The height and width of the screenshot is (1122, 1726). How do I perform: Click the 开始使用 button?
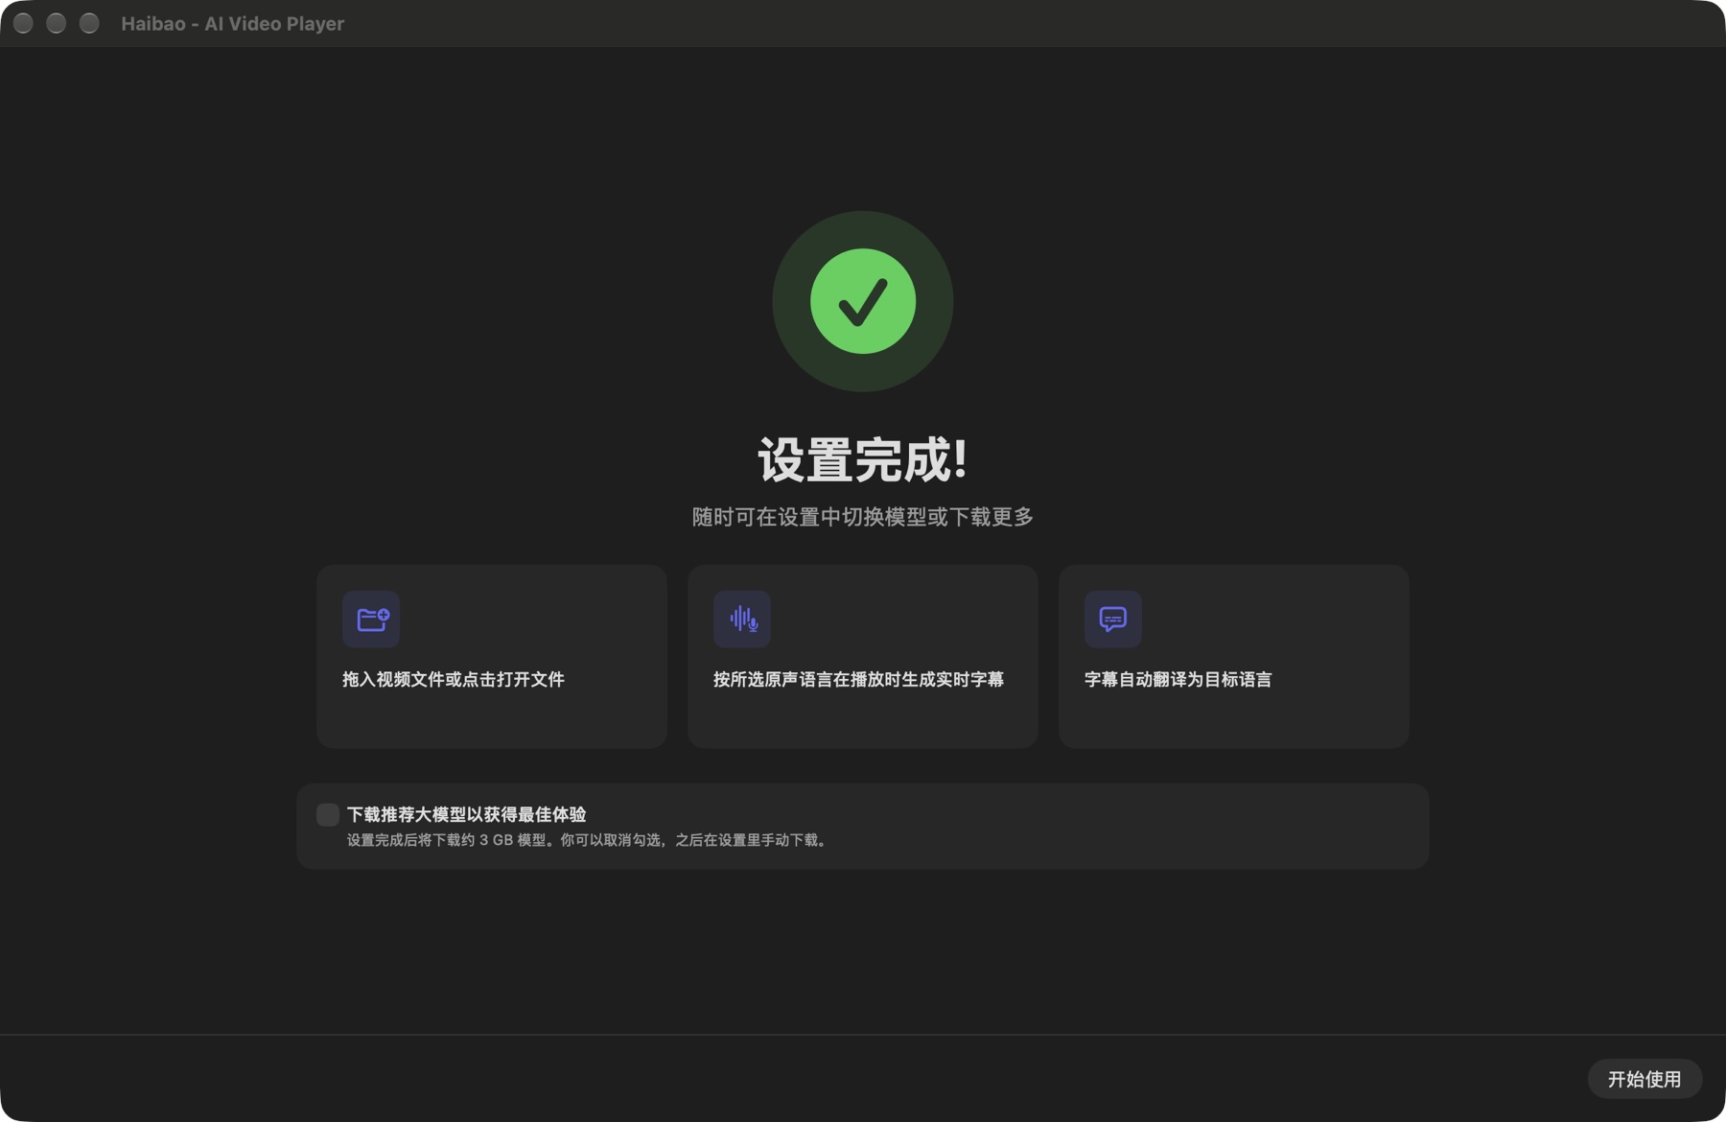coord(1644,1079)
